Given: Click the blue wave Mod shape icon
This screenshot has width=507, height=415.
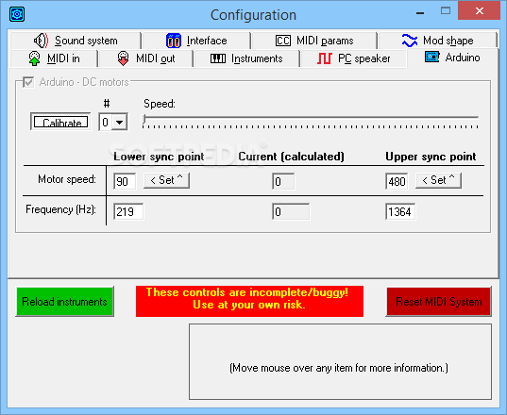Looking at the screenshot, I should pyautogui.click(x=410, y=41).
